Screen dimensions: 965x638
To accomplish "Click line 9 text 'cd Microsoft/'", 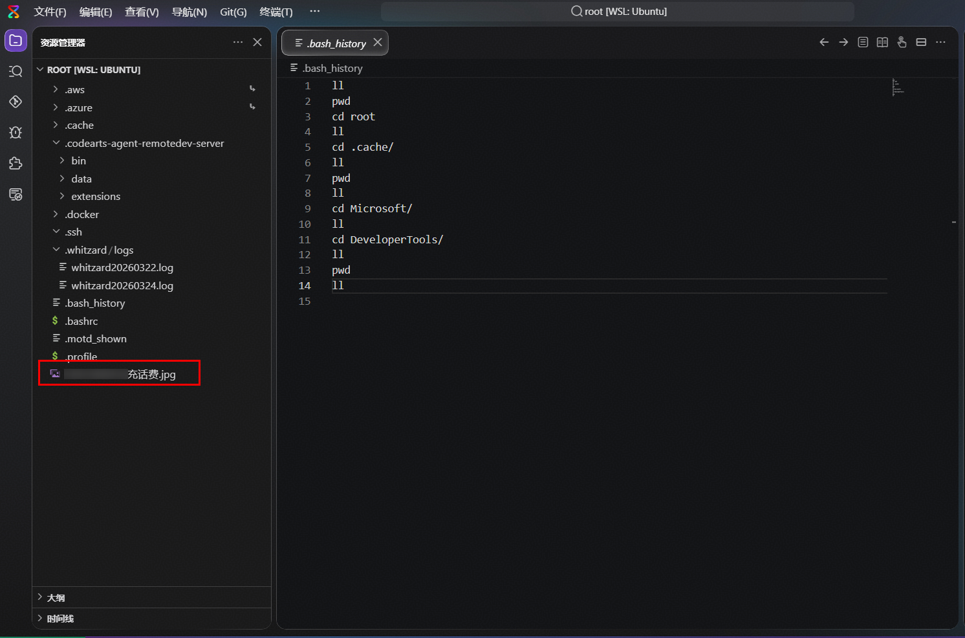I will (x=372, y=208).
